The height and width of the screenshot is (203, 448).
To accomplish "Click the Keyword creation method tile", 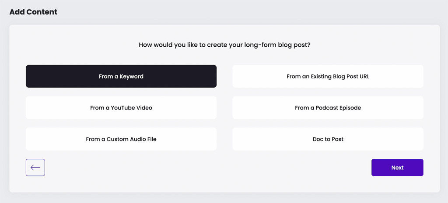I will tap(121, 76).
